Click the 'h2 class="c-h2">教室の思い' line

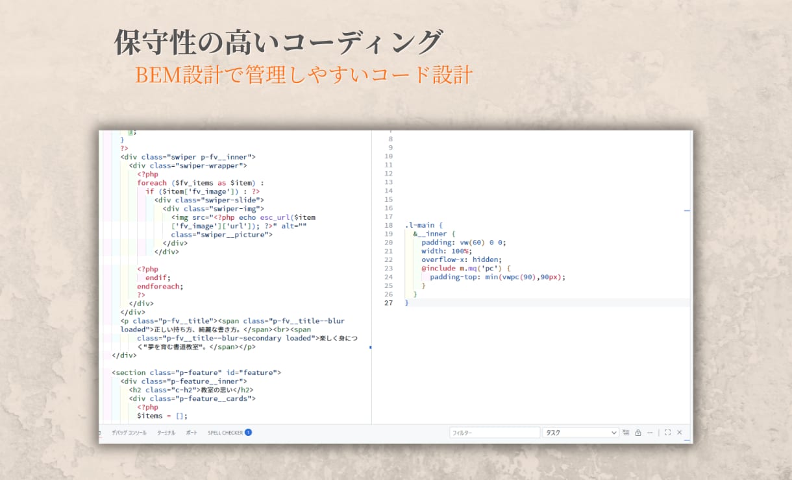click(x=191, y=390)
